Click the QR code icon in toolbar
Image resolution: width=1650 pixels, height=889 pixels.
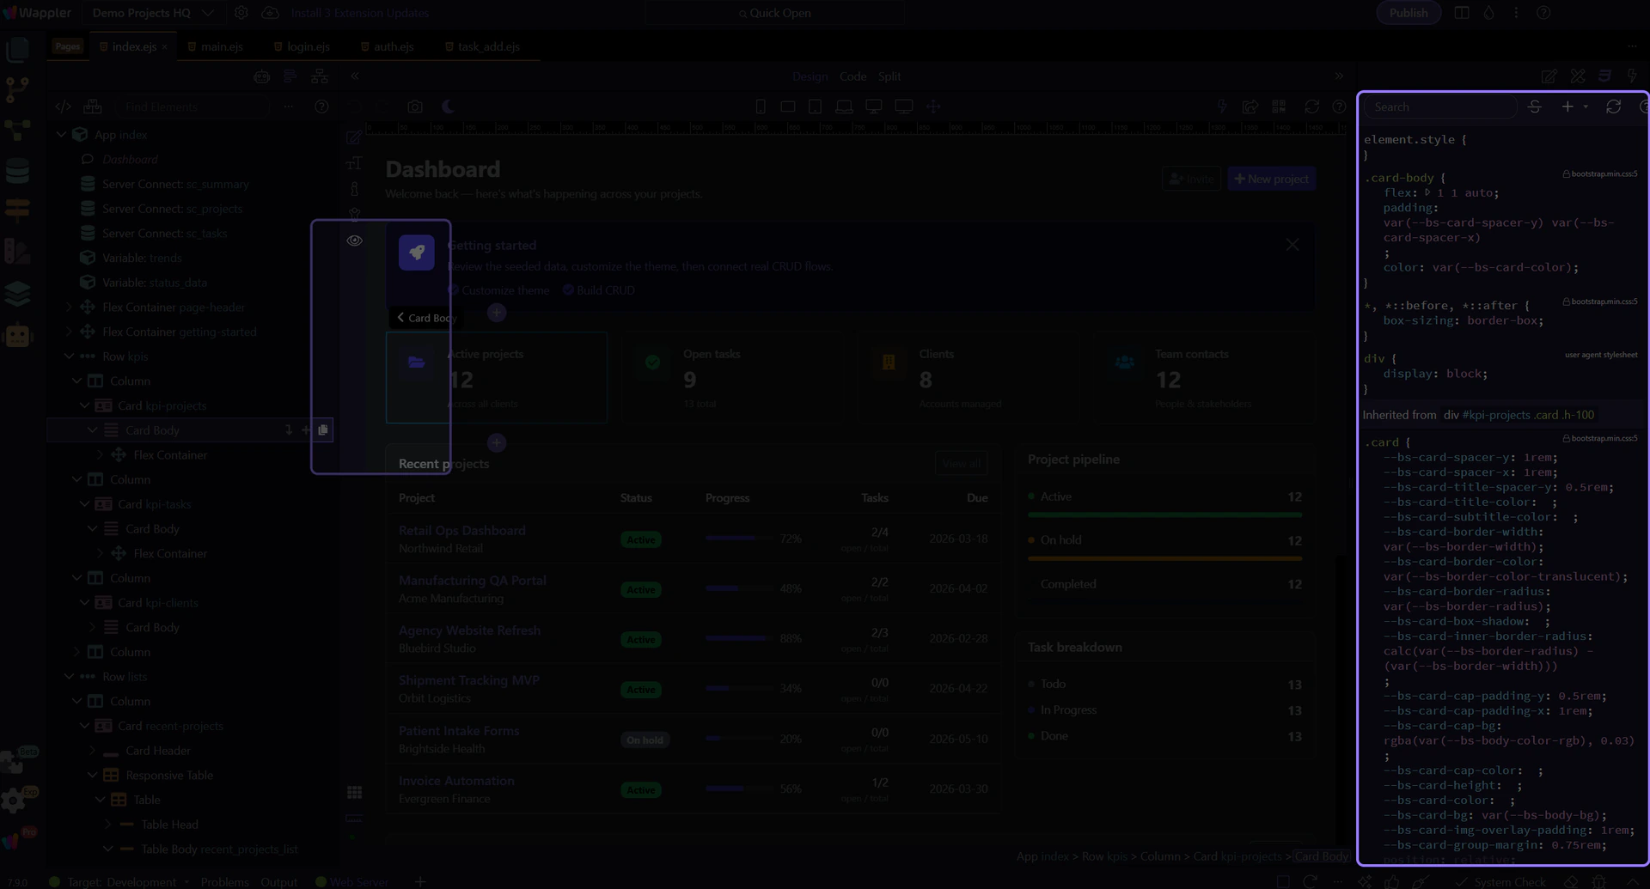1279,107
